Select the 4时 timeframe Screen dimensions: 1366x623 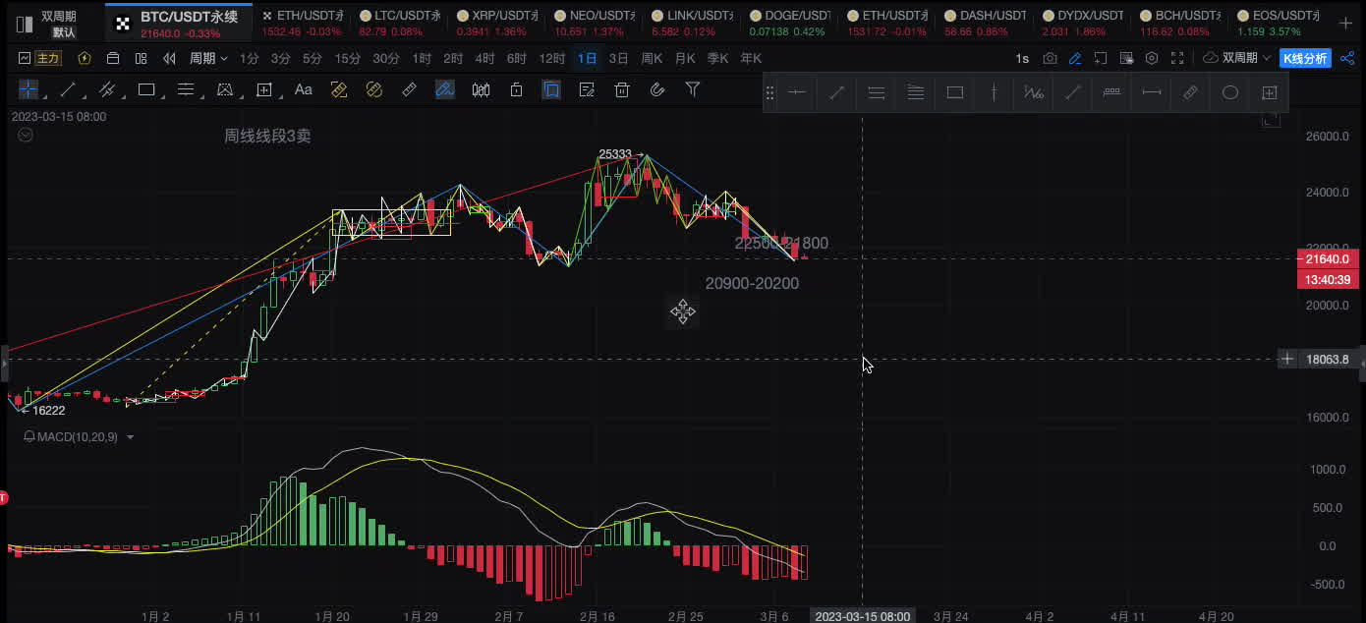tap(484, 58)
